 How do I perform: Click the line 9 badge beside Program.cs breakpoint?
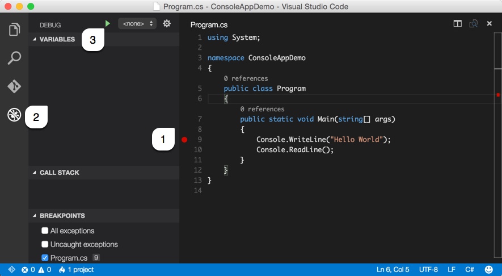96,257
